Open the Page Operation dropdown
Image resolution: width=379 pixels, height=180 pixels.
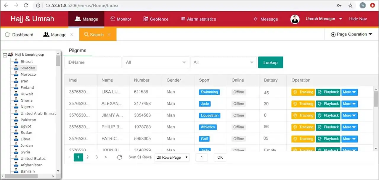pyautogui.click(x=351, y=34)
